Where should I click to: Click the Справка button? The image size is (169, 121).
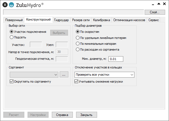(62, 115)
